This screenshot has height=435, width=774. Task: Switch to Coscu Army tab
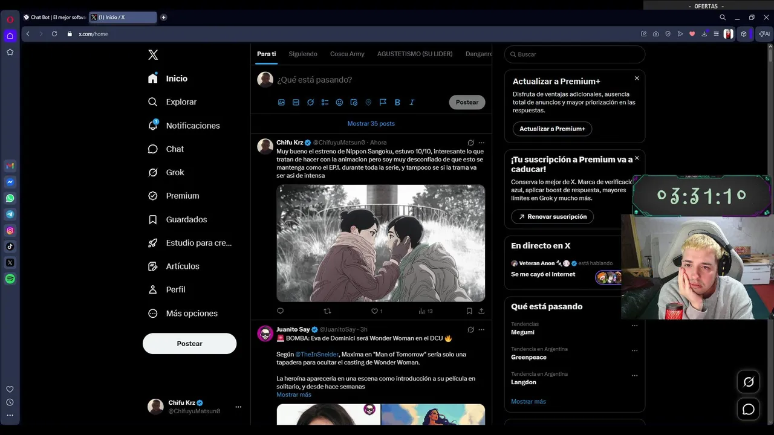[x=347, y=54]
